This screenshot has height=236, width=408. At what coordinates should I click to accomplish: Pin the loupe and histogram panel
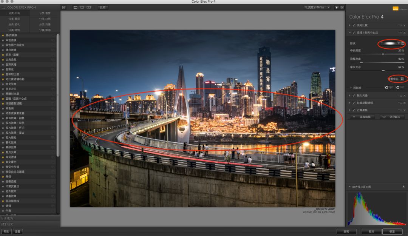[403, 187]
